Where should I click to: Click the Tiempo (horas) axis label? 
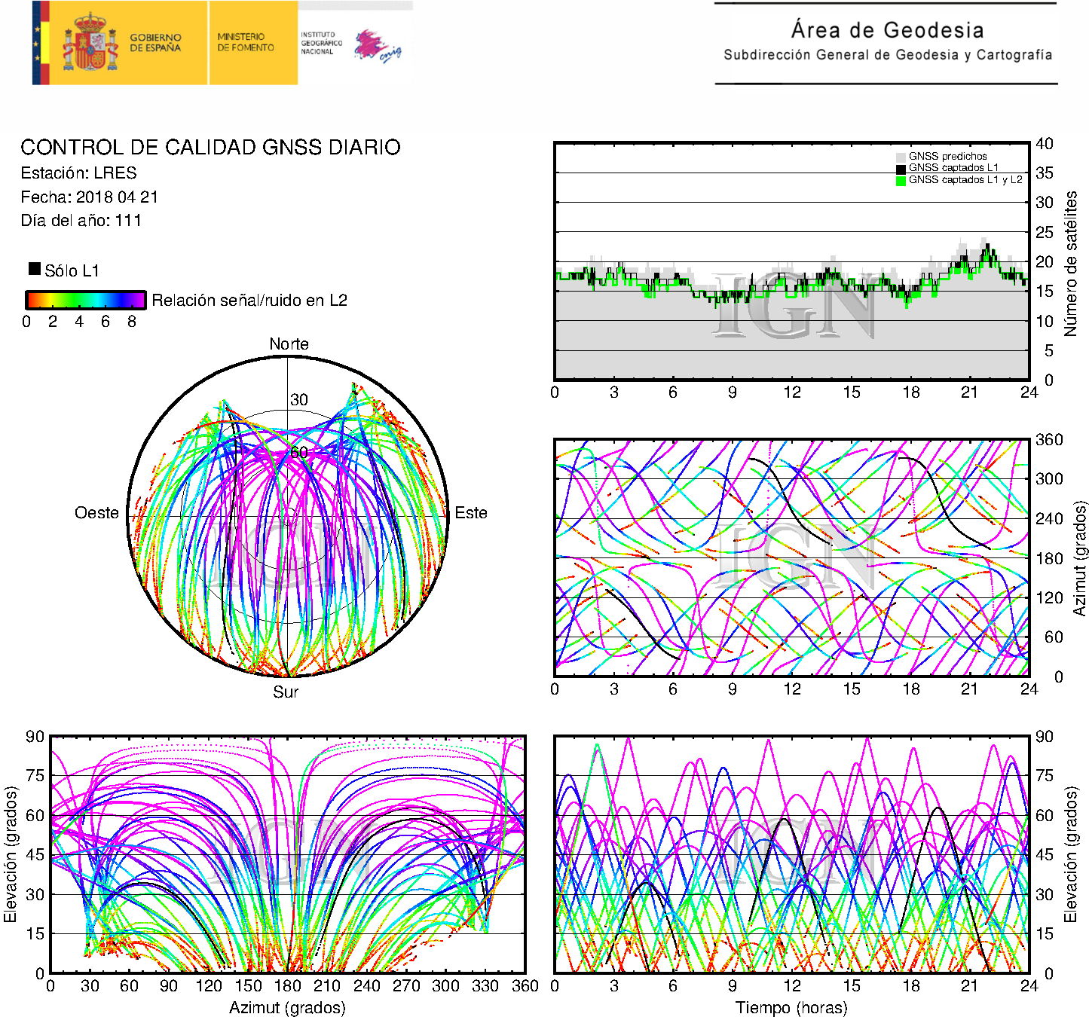791,1007
